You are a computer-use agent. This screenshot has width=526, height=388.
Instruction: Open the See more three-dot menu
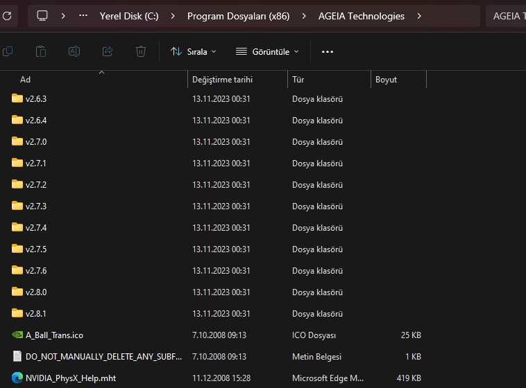(x=328, y=51)
